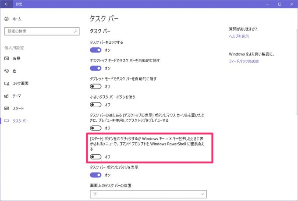Open ホーム in the sidebar

[x=17, y=19]
